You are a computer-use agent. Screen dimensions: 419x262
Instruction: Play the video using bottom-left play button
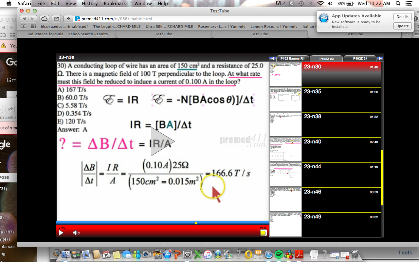point(61,233)
